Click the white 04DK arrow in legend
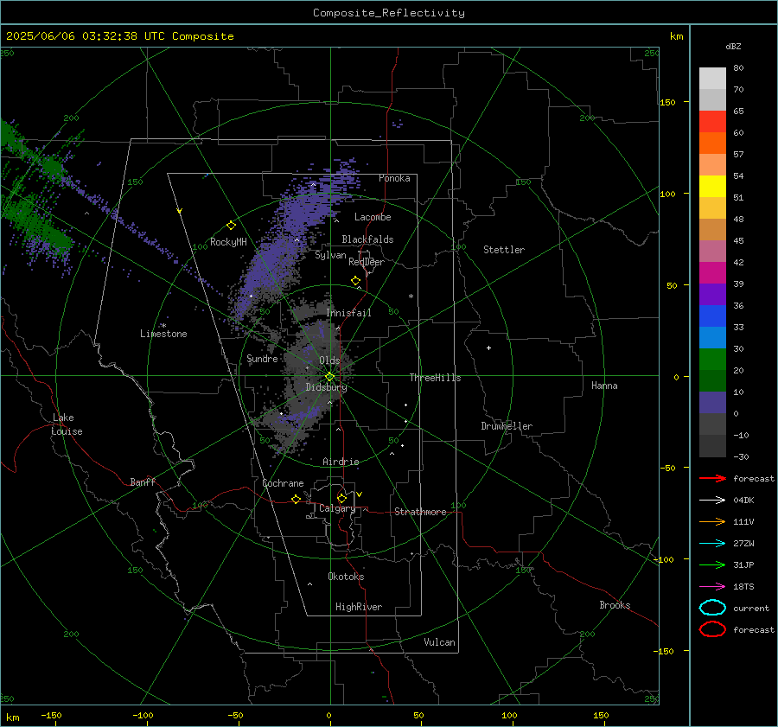This screenshot has width=778, height=727. 712,500
